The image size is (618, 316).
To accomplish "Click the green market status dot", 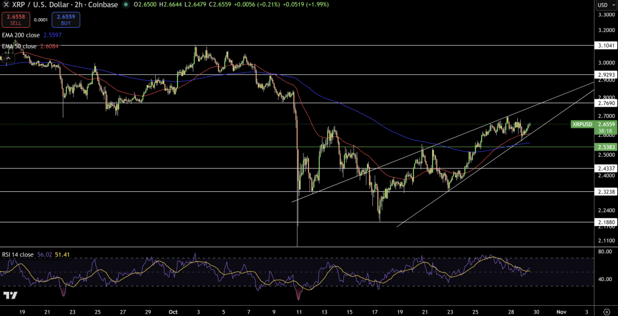I will click(x=126, y=5).
